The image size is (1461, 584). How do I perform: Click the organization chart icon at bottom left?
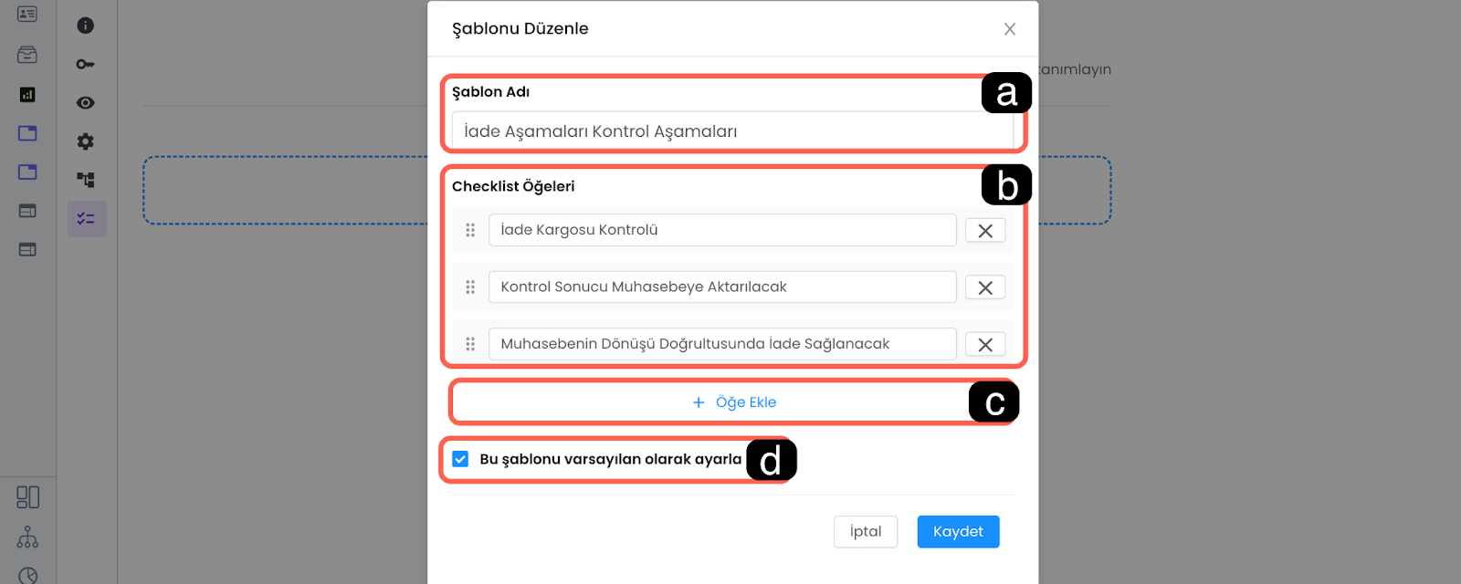click(27, 537)
